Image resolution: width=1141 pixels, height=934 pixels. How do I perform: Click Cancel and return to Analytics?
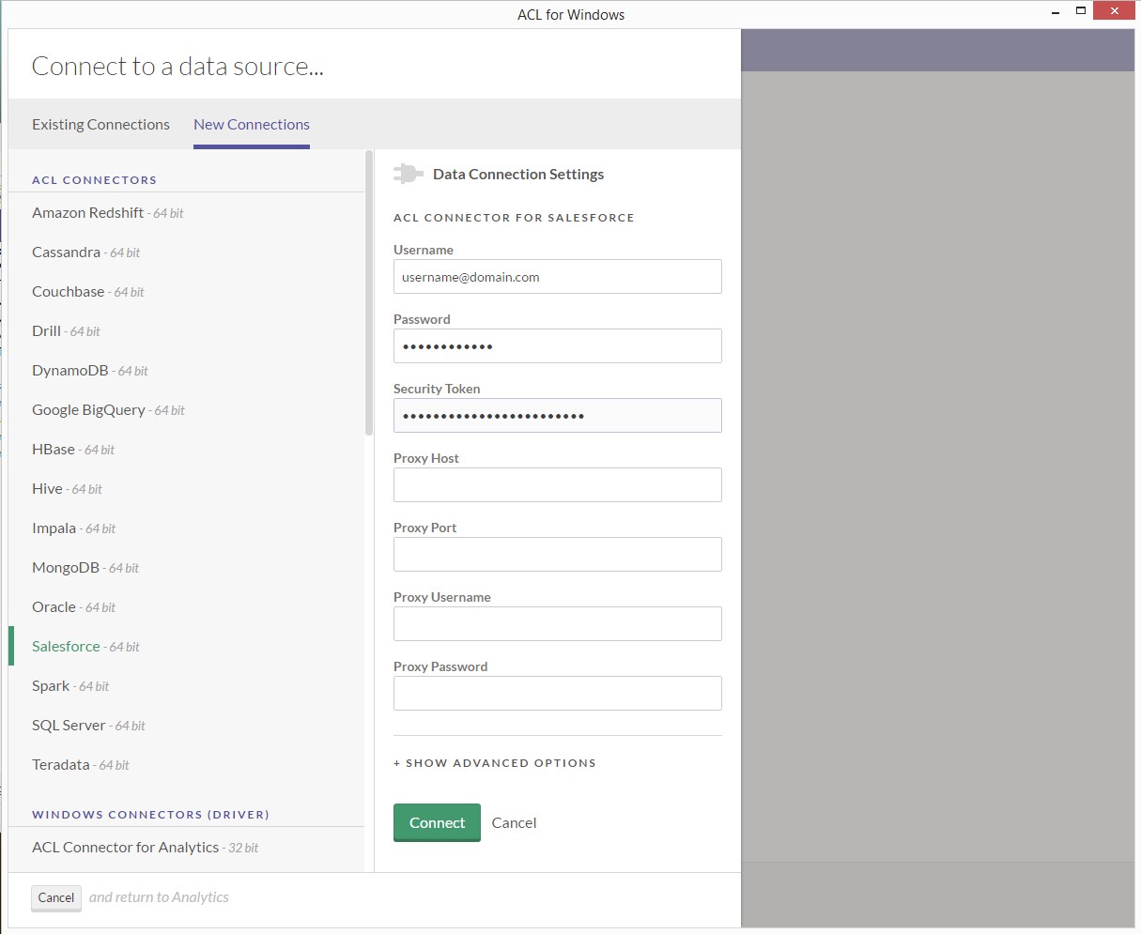tap(55, 897)
